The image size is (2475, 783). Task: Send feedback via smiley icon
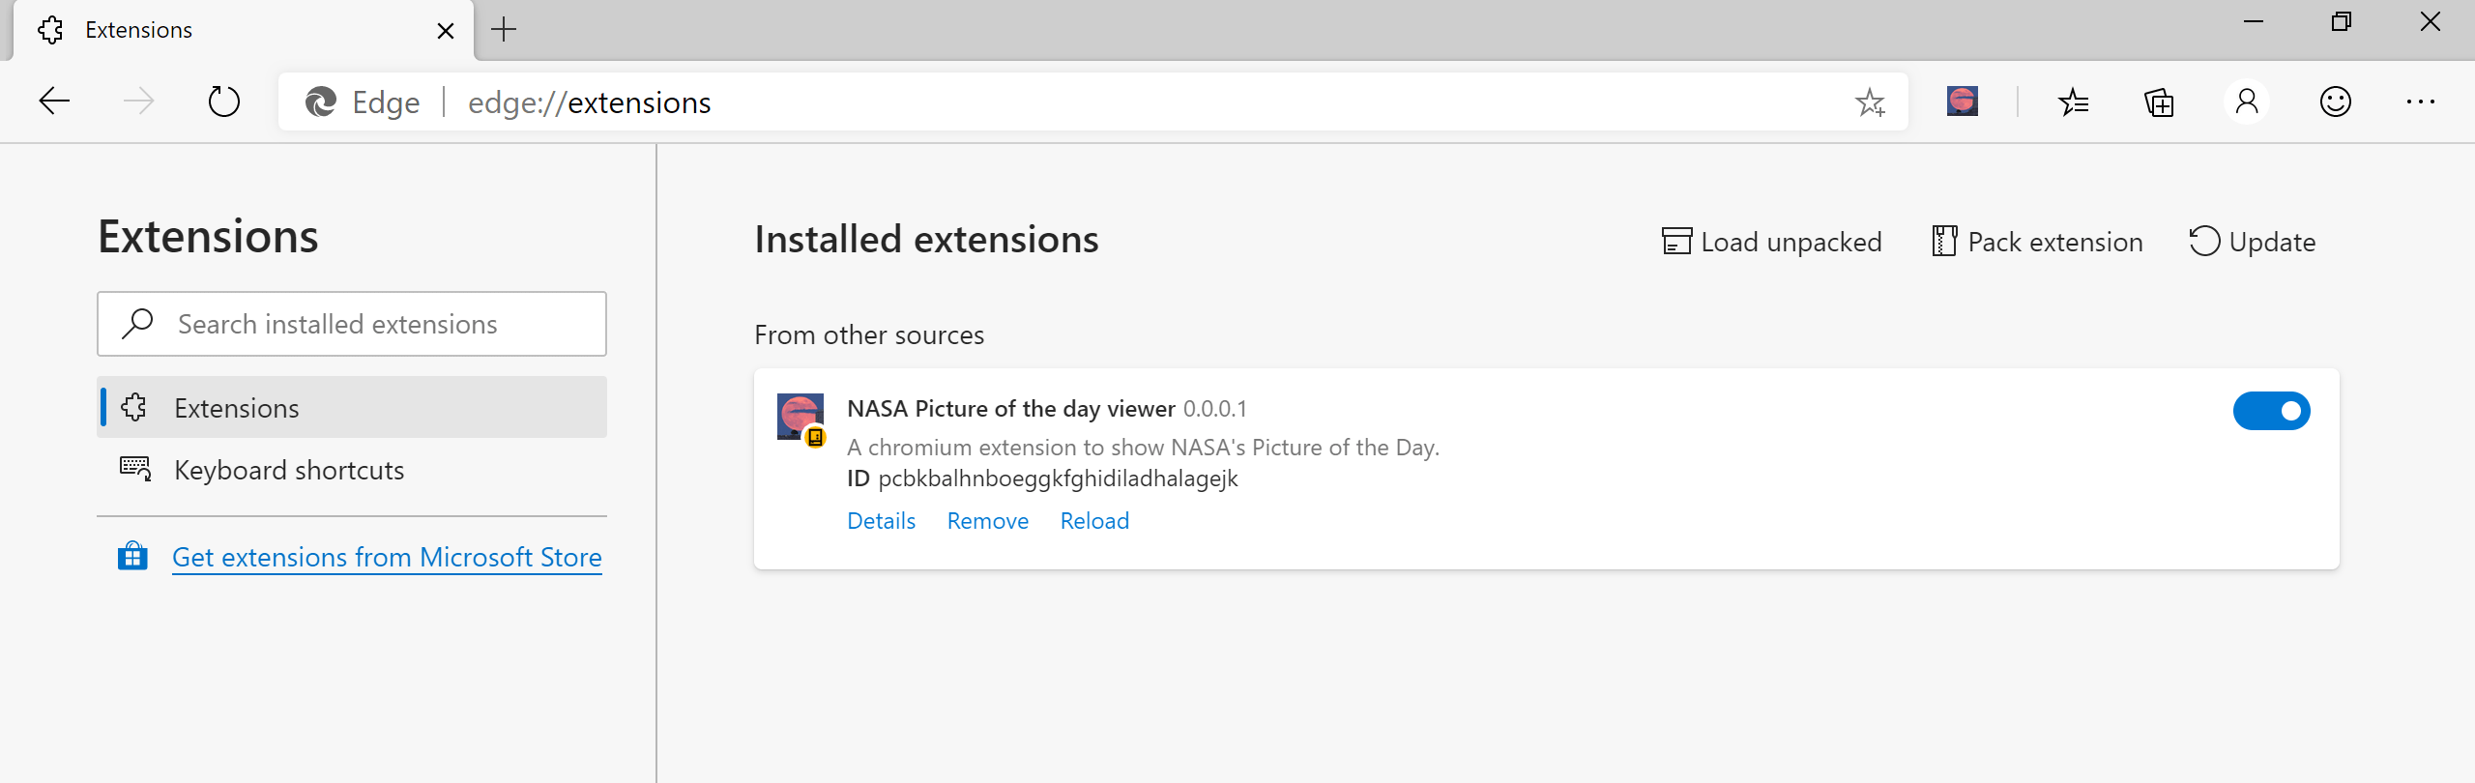click(2335, 101)
